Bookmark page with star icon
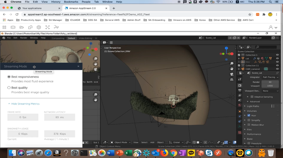283x158 pixels. coord(250,14)
